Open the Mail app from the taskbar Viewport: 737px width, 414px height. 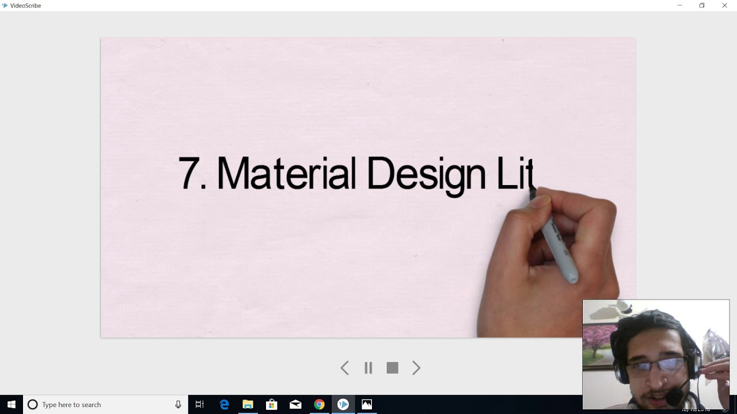coord(295,404)
